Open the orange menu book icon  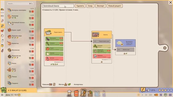coord(76,93)
